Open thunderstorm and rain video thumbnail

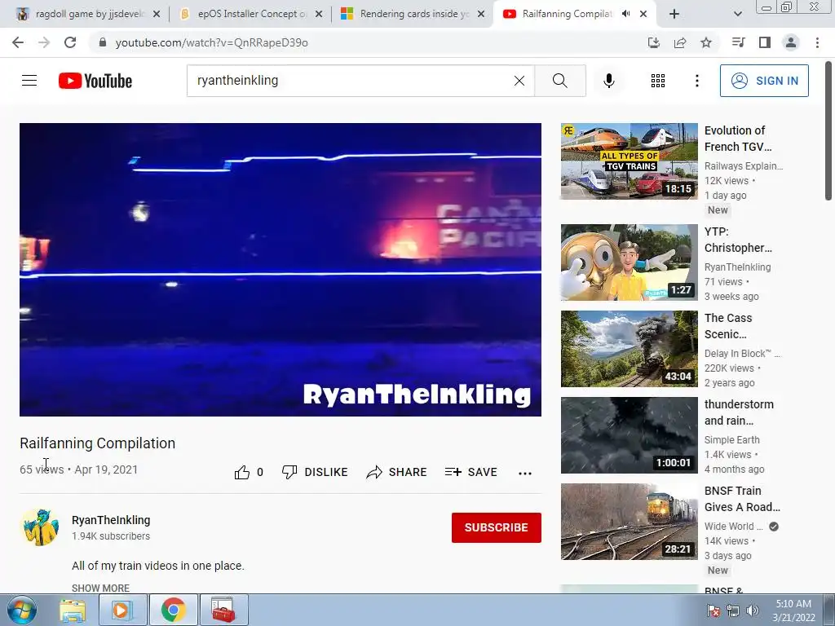click(629, 435)
